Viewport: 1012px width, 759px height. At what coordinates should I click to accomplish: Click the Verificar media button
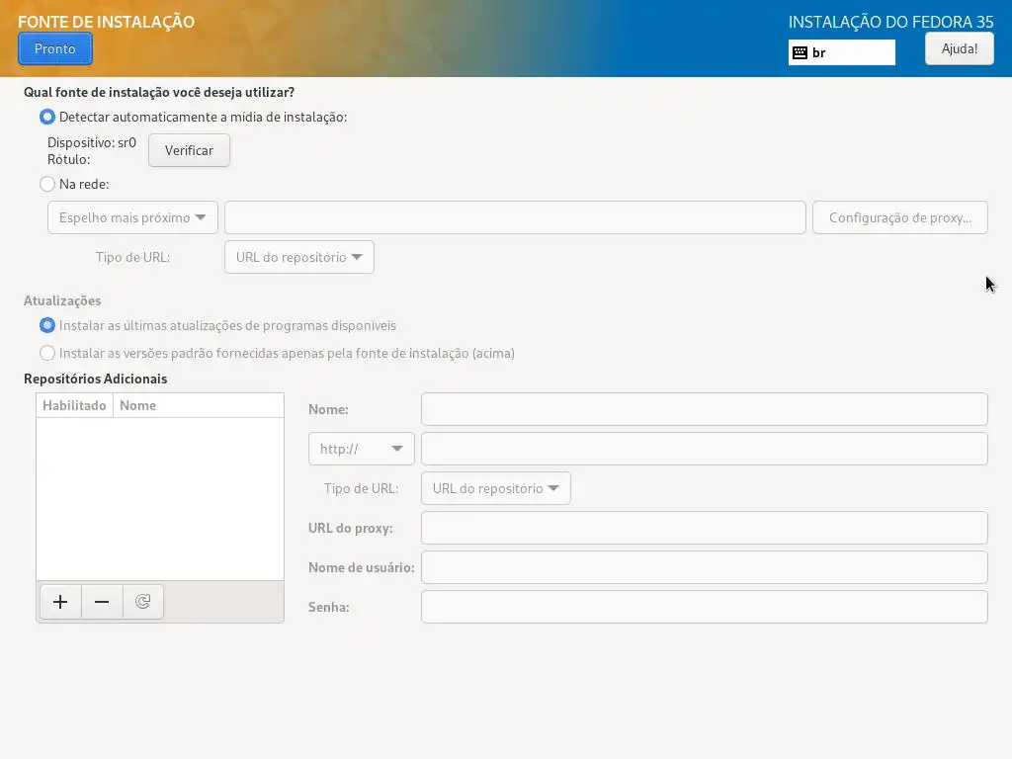(x=189, y=150)
